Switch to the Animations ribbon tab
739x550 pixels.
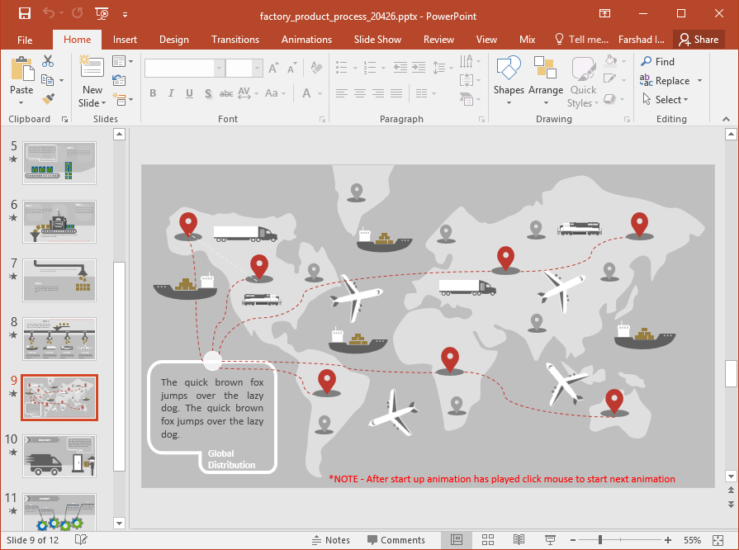coord(306,39)
